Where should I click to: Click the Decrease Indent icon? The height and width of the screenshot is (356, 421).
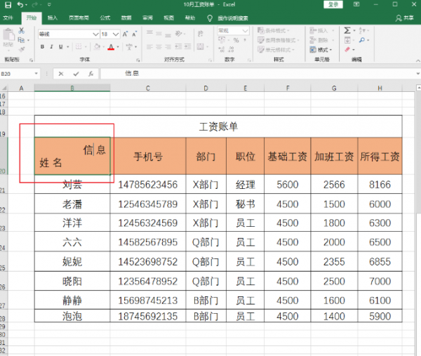point(178,47)
